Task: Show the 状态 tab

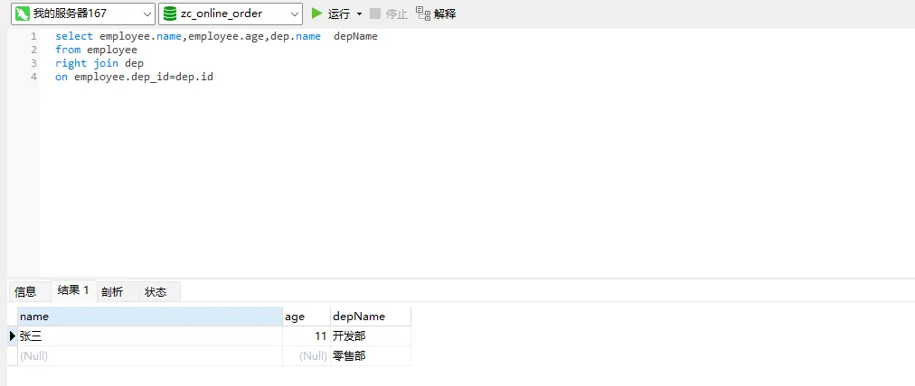Action: pos(156,291)
